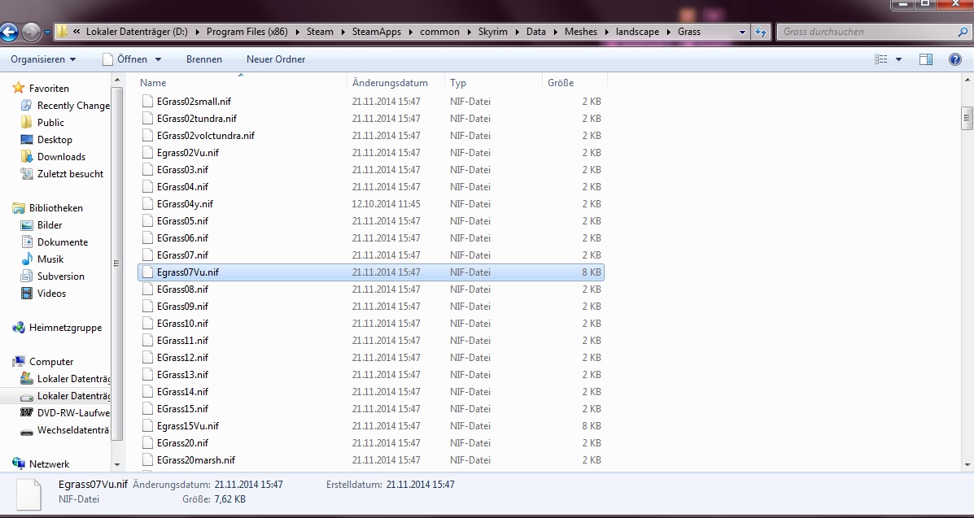This screenshot has width=974, height=518.
Task: Go back with the Back arrow button
Action: pos(9,32)
